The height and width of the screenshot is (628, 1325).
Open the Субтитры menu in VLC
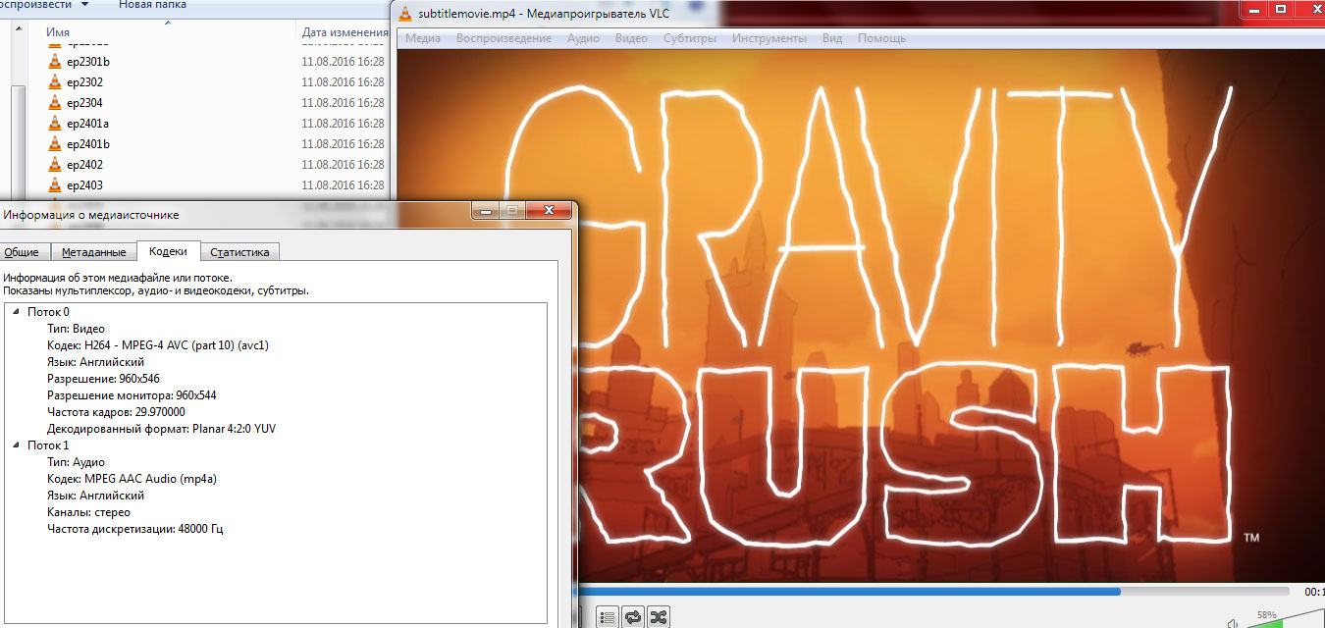690,38
